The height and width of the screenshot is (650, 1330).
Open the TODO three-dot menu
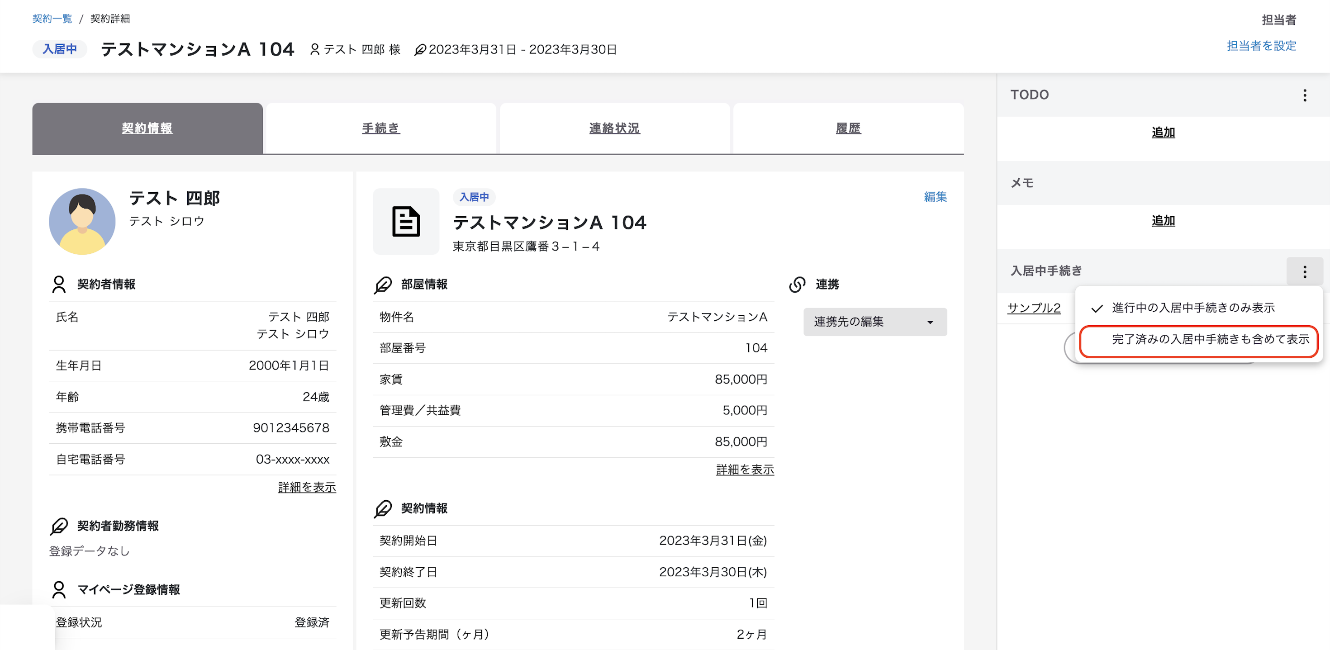point(1304,95)
